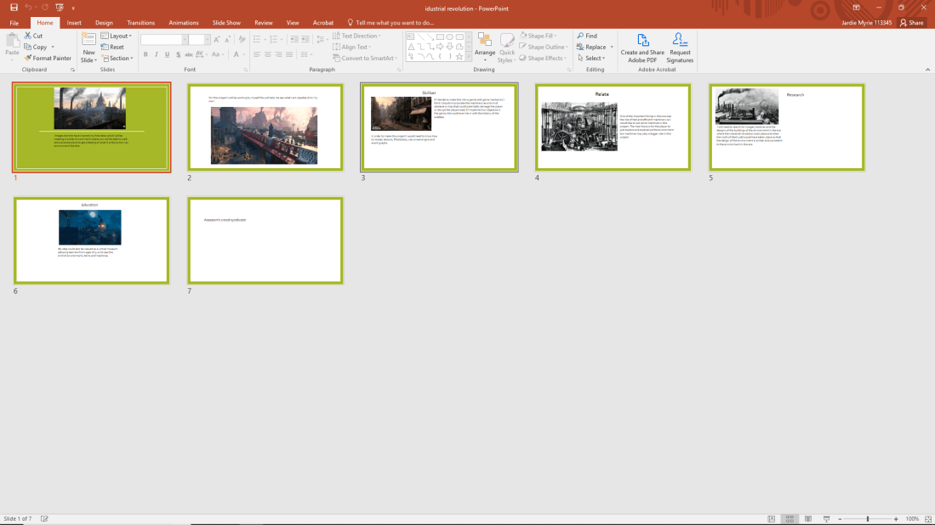The height and width of the screenshot is (525, 935).
Task: Open the Section dropdown menu
Action: point(119,59)
